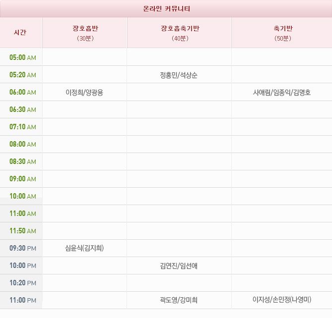Select the 09:30 PM time slot
The image size is (332, 318).
pyautogui.click(x=22, y=248)
